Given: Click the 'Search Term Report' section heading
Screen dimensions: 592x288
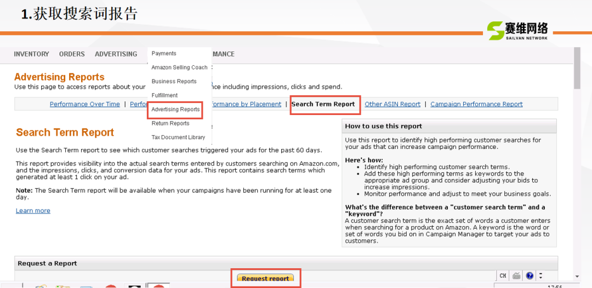Looking at the screenshot, I should 65,133.
